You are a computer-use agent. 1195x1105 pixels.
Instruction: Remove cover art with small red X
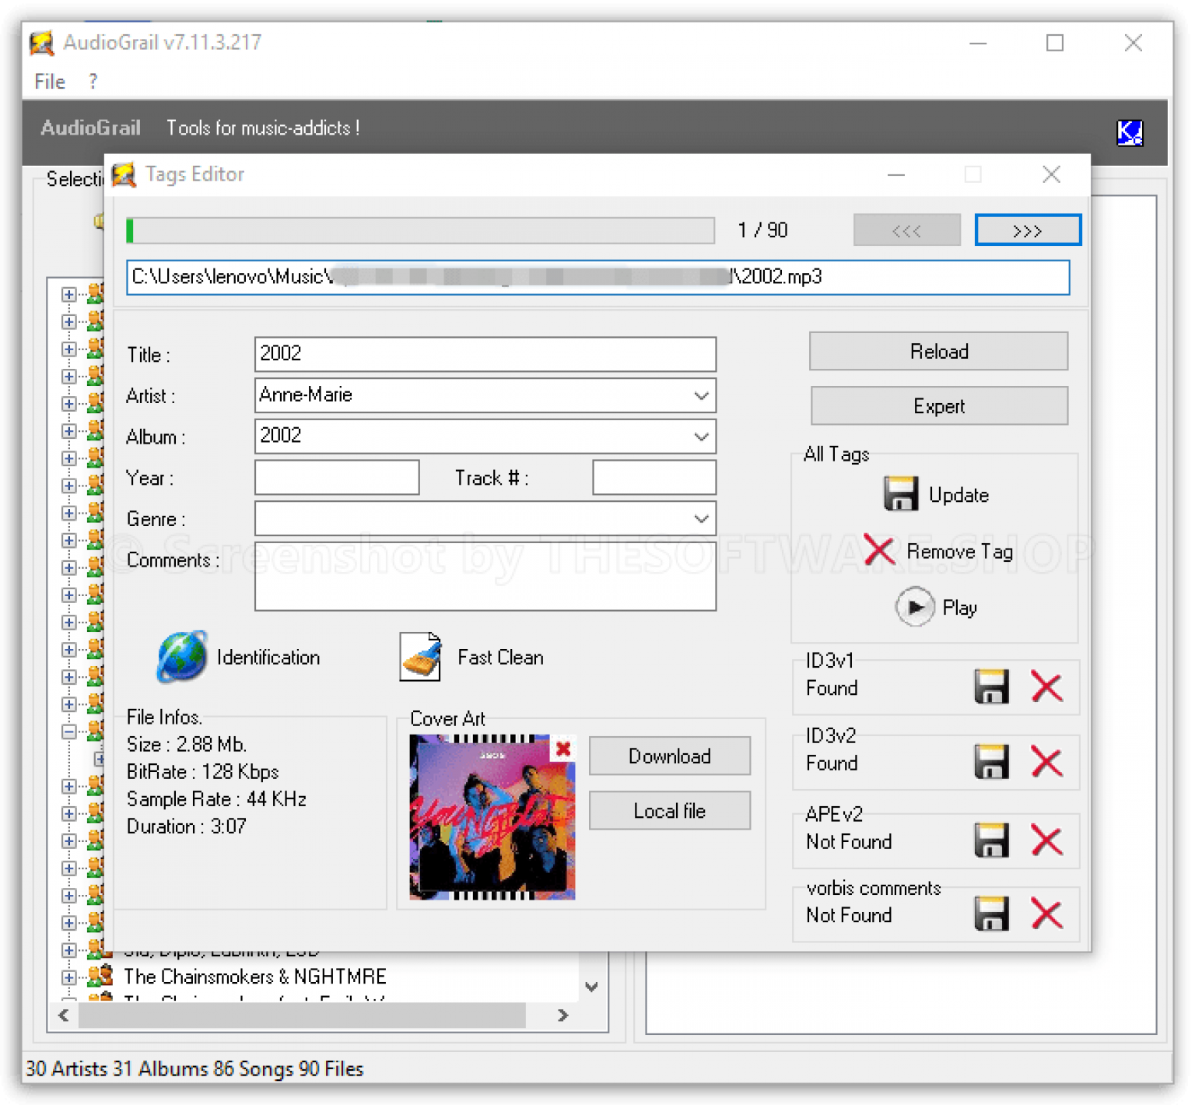pos(563,749)
